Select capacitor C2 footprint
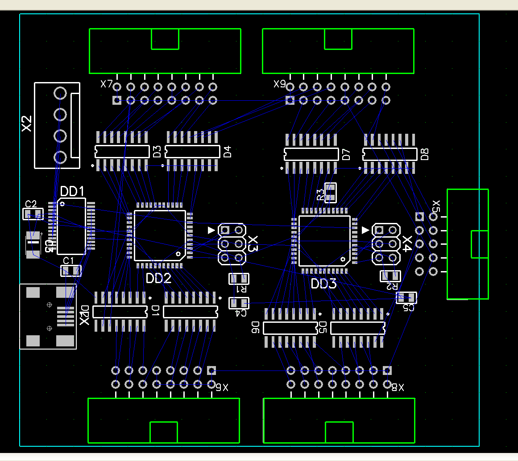Viewport: 518px width, 461px height. coord(33,214)
